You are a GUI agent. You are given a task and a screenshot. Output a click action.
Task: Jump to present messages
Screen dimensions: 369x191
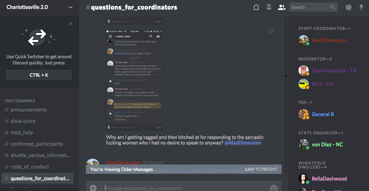coord(261,169)
